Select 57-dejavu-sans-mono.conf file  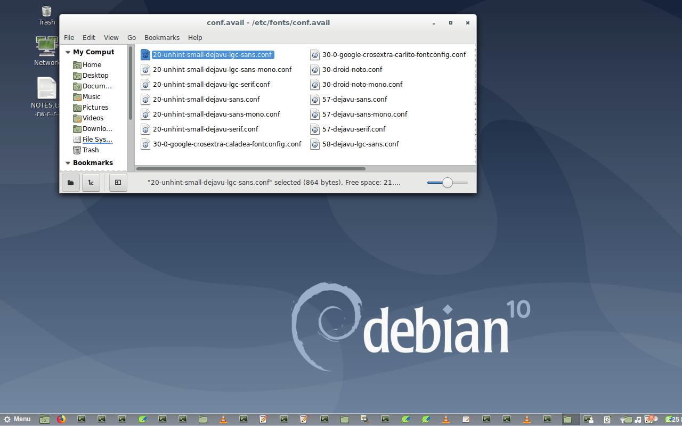[359, 114]
